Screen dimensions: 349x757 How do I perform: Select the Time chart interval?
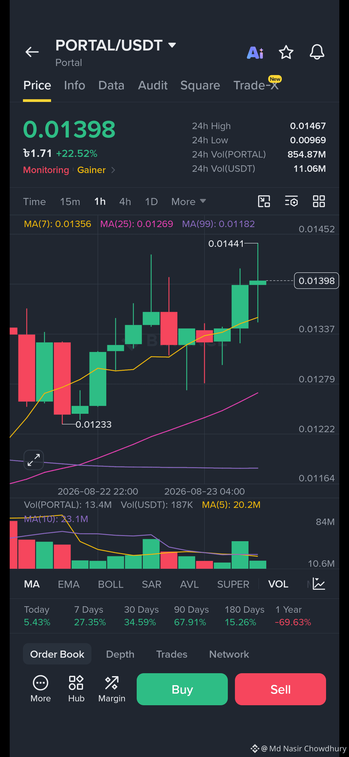(35, 202)
